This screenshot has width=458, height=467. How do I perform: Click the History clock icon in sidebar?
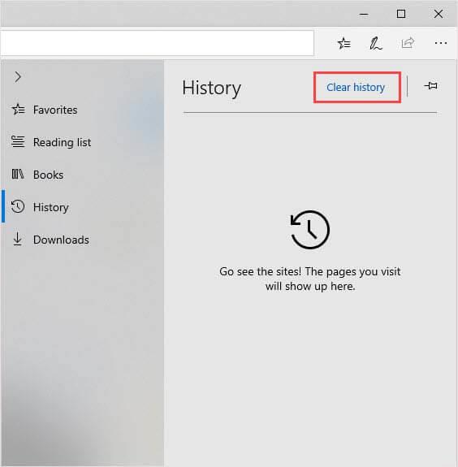tap(18, 206)
